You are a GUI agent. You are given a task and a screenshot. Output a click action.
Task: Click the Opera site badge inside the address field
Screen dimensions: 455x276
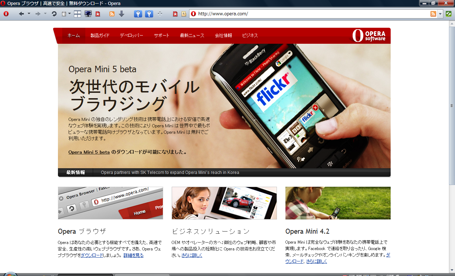[193, 14]
